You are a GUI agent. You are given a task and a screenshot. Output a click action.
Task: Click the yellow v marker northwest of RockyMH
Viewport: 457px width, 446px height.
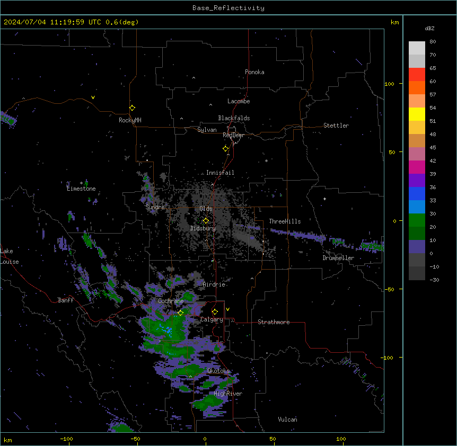pyautogui.click(x=93, y=97)
